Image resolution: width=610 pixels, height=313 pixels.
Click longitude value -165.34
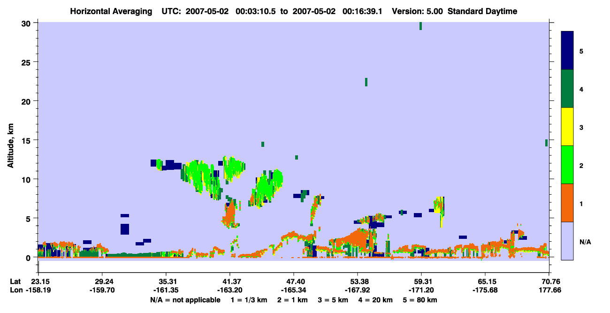[293, 290]
